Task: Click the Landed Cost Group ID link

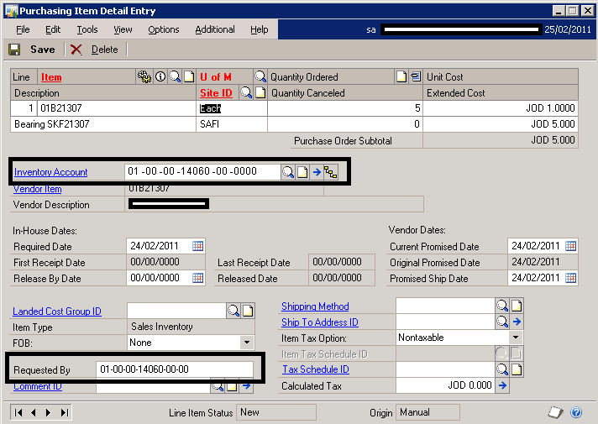Action: pyautogui.click(x=57, y=311)
